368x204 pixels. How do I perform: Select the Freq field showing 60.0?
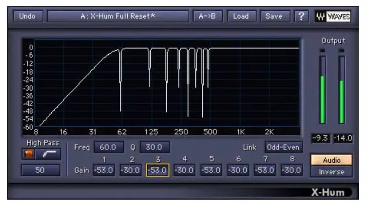pos(108,147)
